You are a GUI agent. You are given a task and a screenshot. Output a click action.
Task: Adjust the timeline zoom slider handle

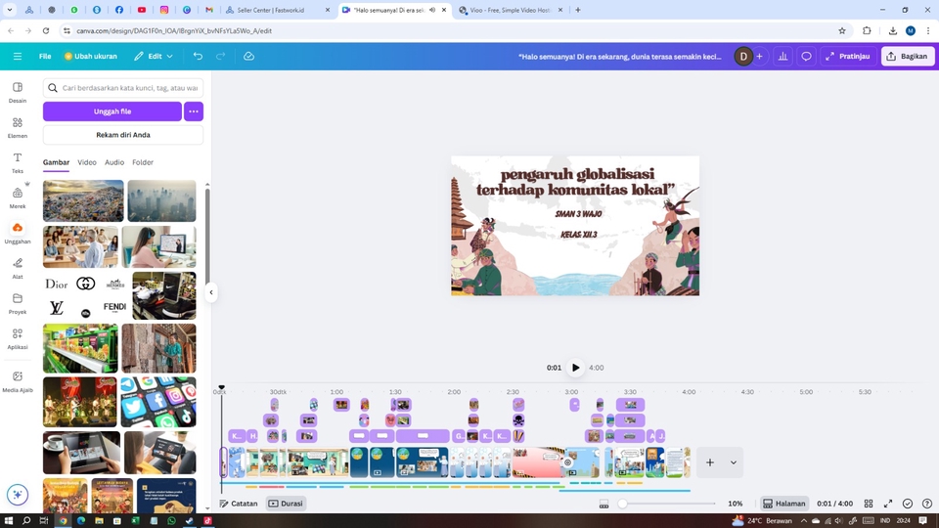pos(623,504)
